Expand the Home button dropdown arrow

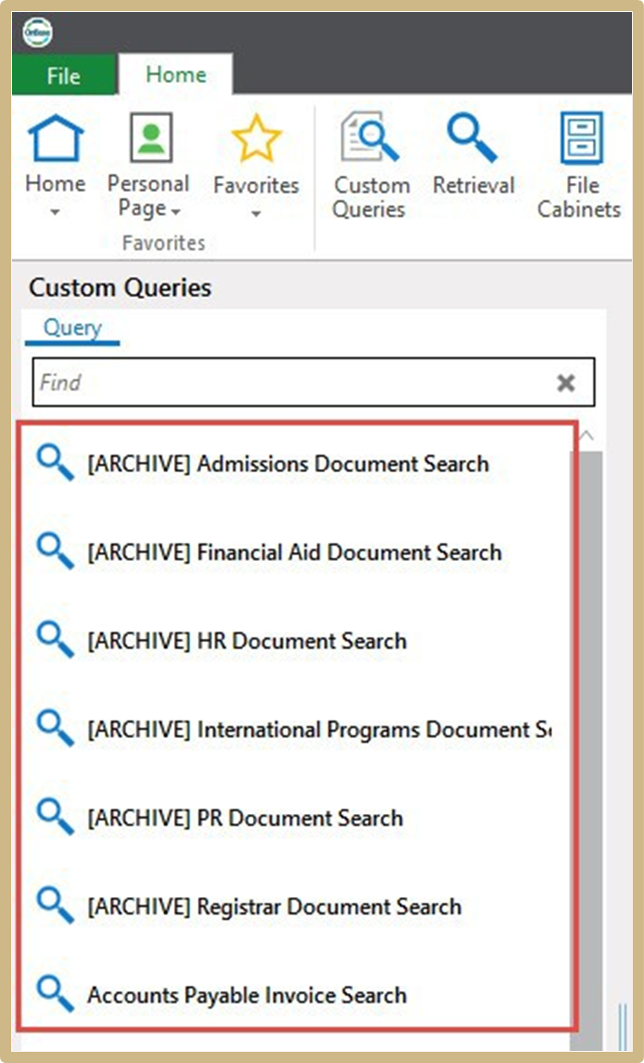(x=55, y=213)
